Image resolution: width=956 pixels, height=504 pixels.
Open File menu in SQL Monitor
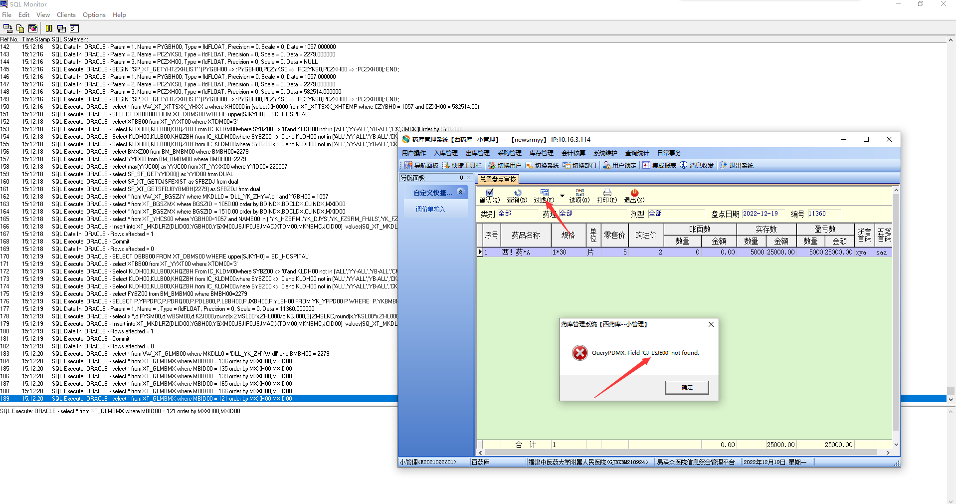click(6, 15)
